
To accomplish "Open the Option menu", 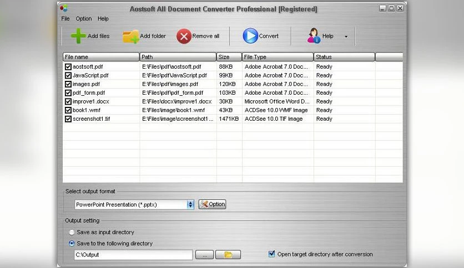I will pyautogui.click(x=83, y=19).
